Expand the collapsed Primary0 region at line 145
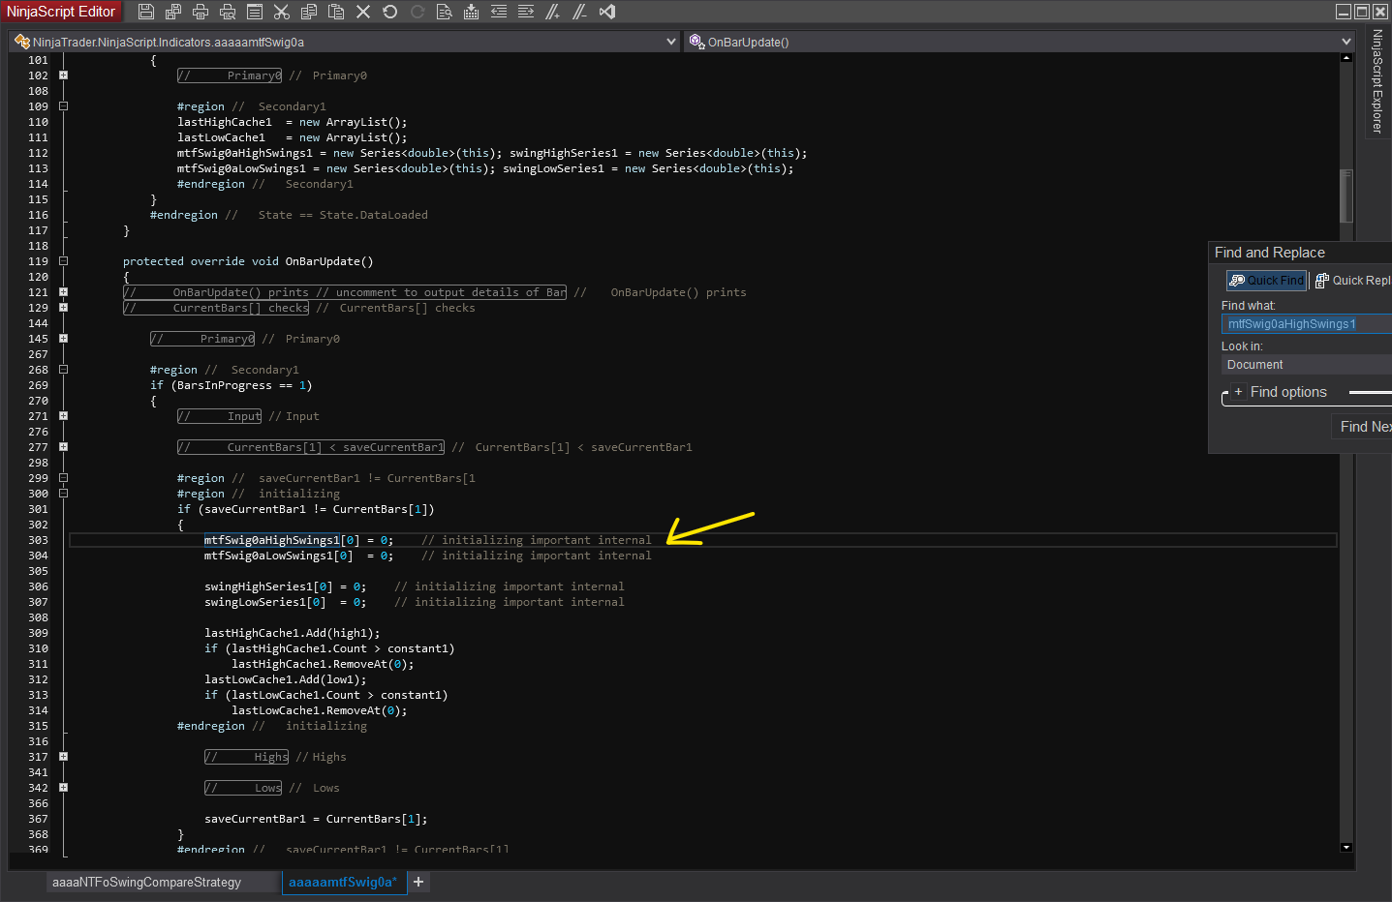 pos(63,339)
